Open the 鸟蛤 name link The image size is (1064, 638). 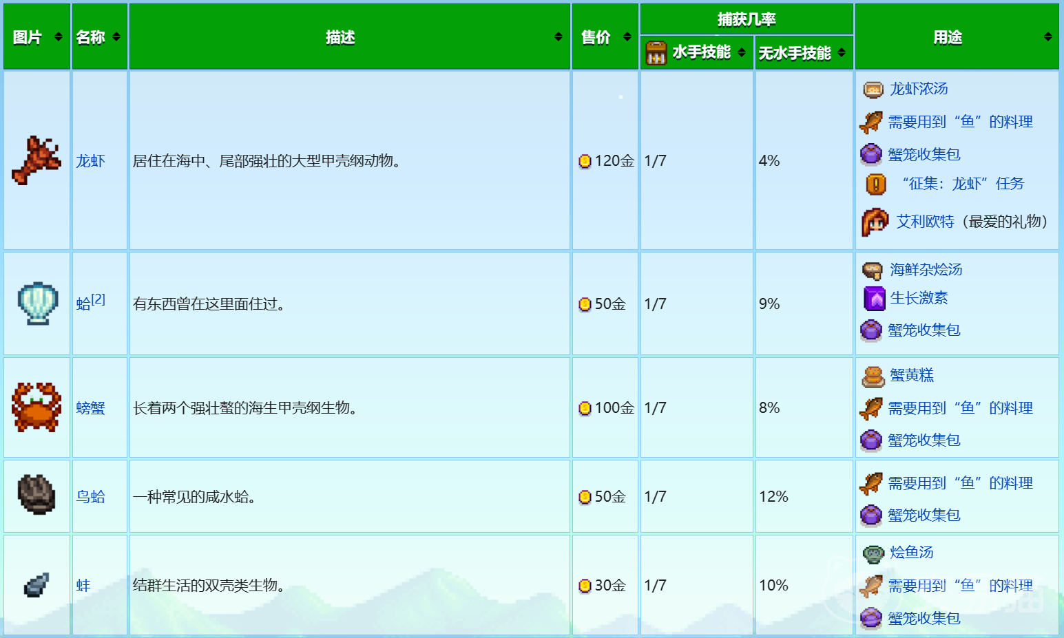[x=91, y=497]
